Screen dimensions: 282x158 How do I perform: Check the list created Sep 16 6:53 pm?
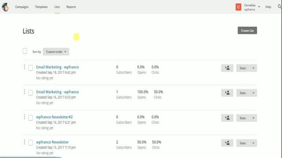pos(30,93)
